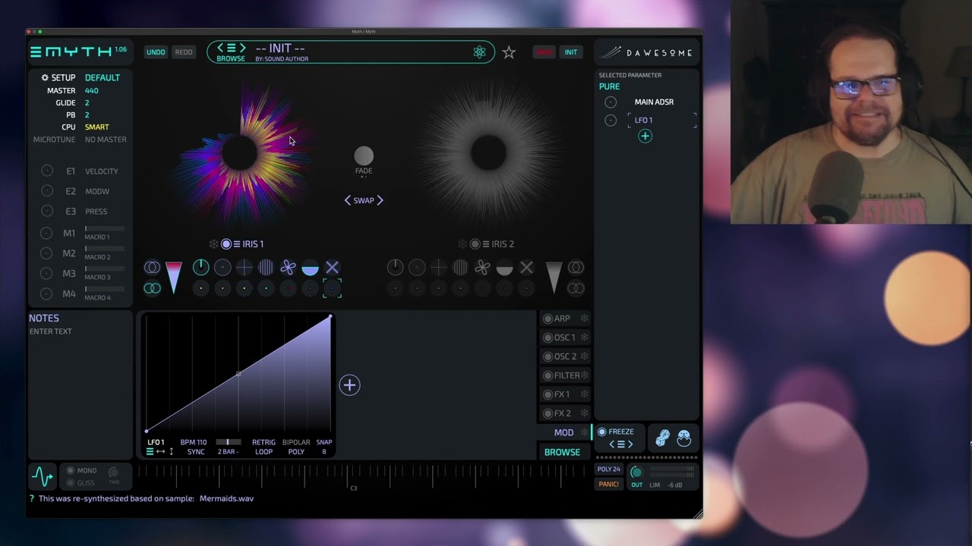Click the X transformer icon for IRIS 2
Screen dimensions: 972x546
point(526,267)
